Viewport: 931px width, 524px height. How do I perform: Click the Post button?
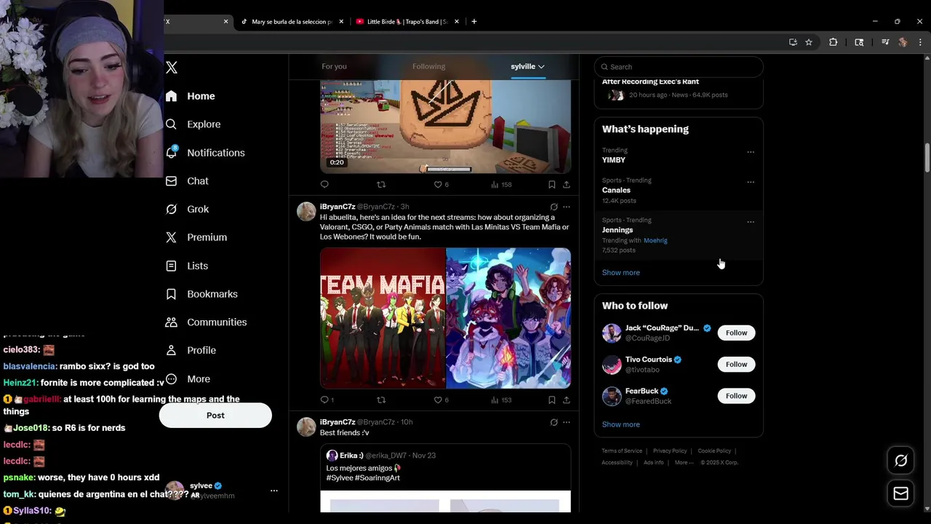pyautogui.click(x=215, y=416)
